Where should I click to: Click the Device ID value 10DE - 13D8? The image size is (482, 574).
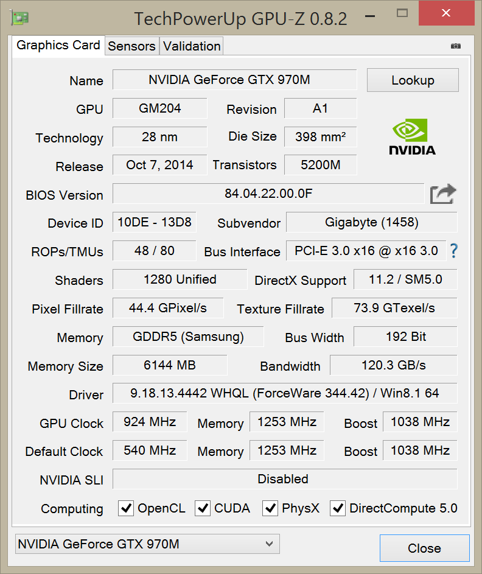155,222
